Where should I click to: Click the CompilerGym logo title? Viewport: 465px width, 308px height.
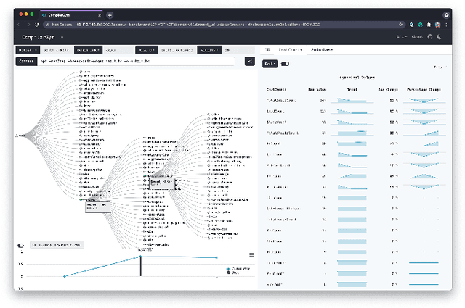click(39, 36)
